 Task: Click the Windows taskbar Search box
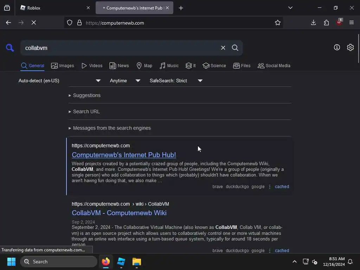click(59, 262)
